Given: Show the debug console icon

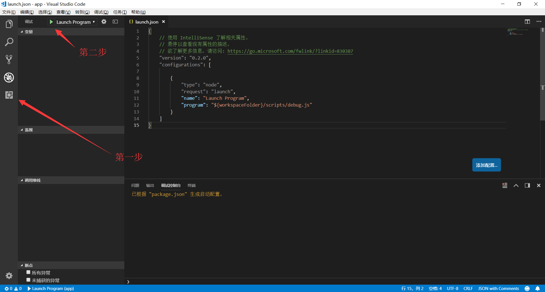Looking at the screenshot, I should (115, 22).
